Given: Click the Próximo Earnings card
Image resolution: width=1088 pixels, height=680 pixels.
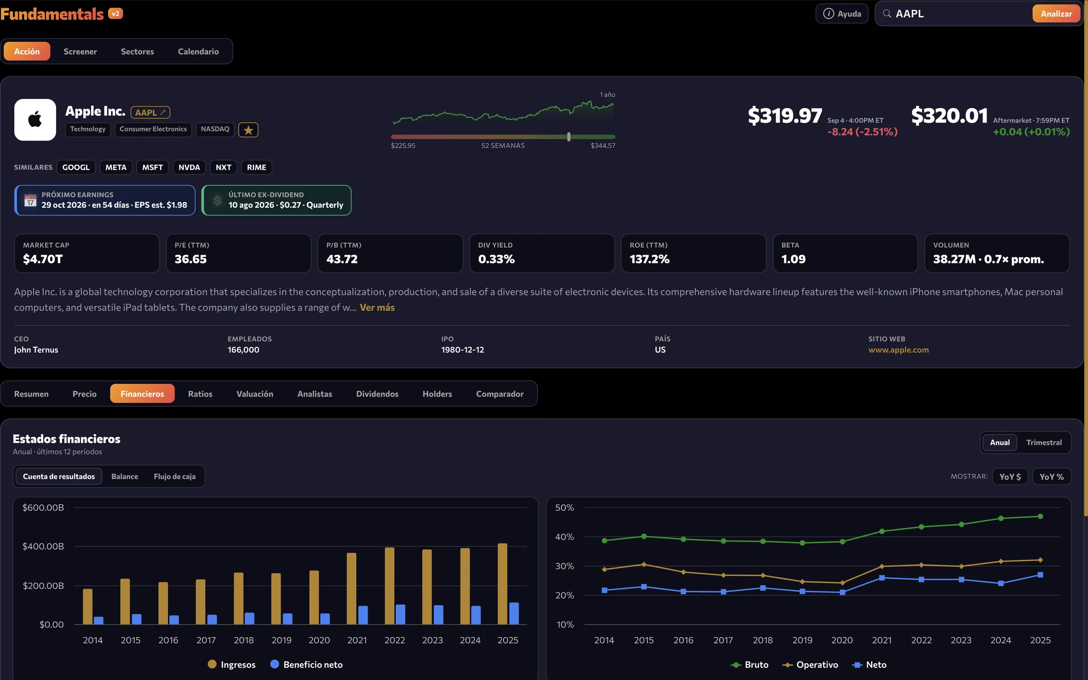Looking at the screenshot, I should (105, 200).
